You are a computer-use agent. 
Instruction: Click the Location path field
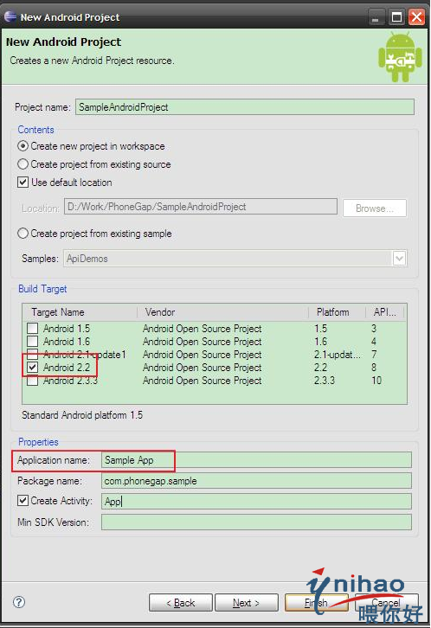201,207
